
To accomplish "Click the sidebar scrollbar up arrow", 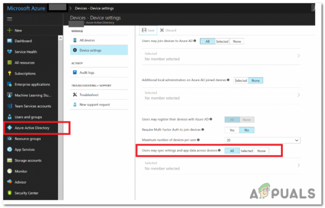I will (60, 38).
